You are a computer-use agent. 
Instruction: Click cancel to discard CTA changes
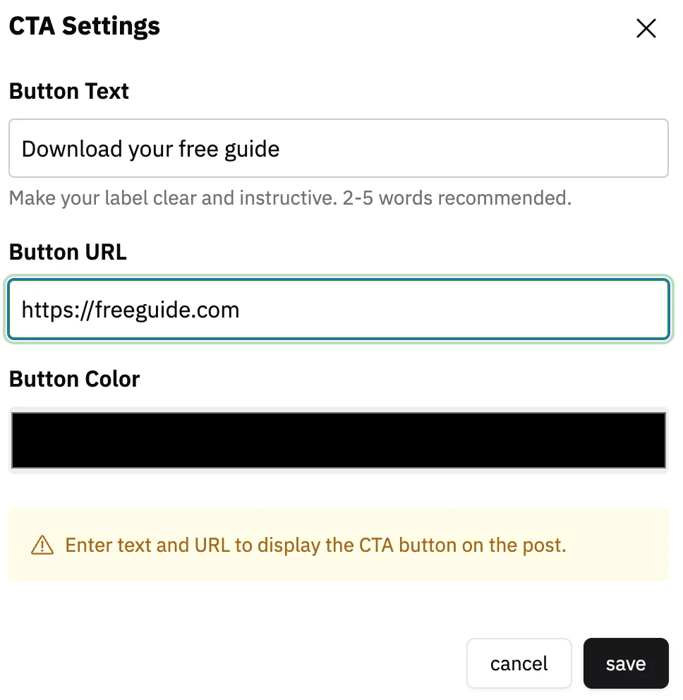(519, 663)
